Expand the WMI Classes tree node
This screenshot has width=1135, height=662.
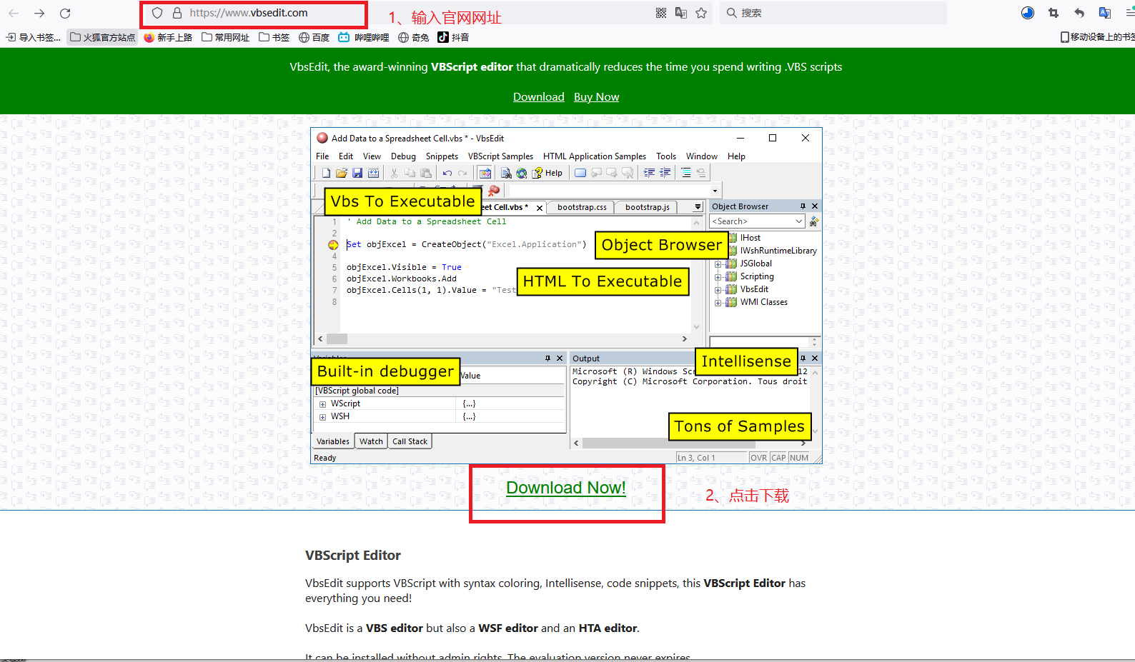pyautogui.click(x=718, y=303)
